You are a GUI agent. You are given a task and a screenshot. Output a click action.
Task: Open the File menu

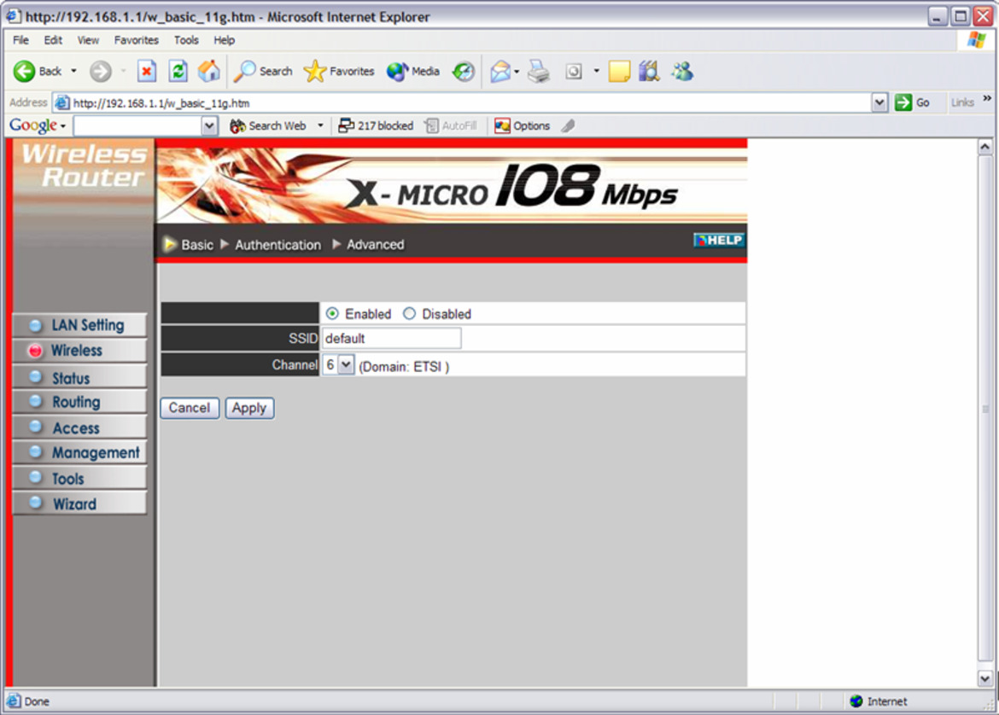(x=21, y=40)
